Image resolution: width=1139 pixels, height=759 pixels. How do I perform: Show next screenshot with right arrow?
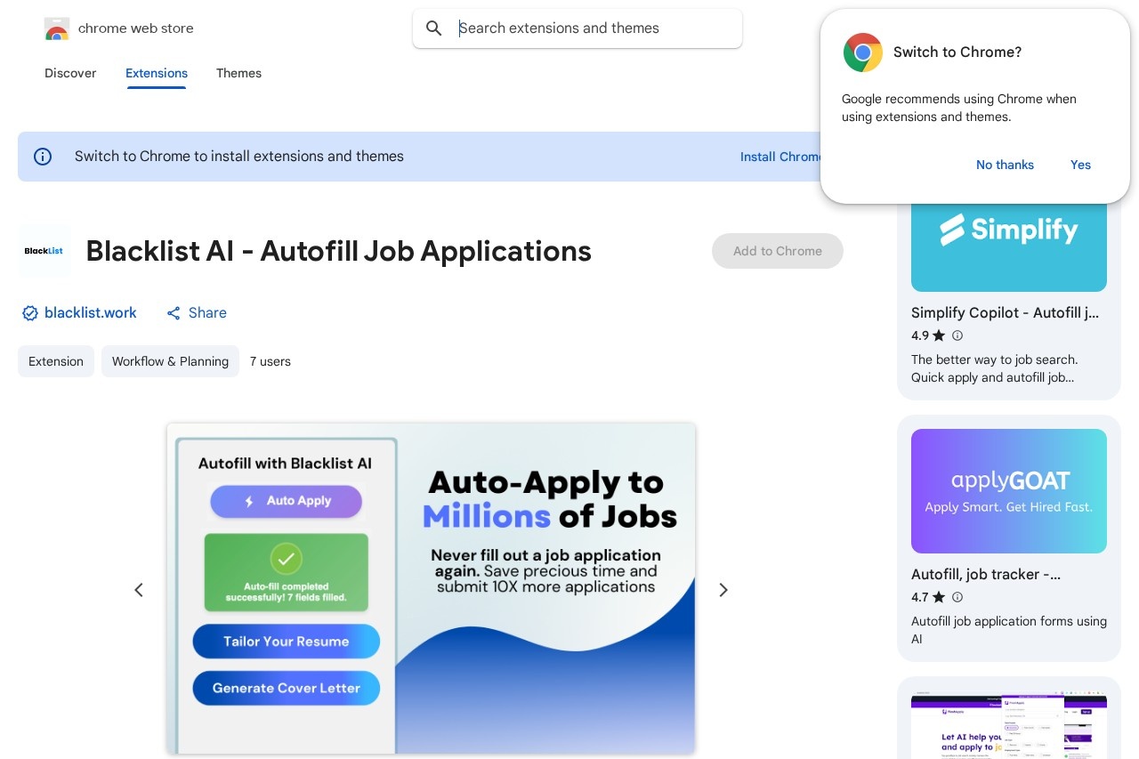723,590
